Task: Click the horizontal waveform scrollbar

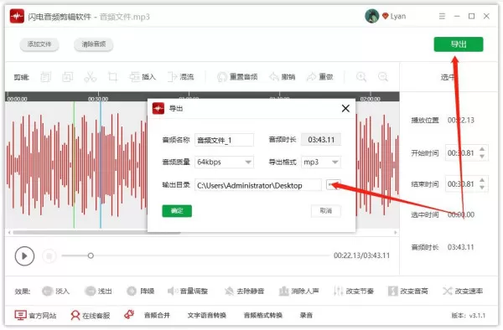Action: click(x=96, y=232)
